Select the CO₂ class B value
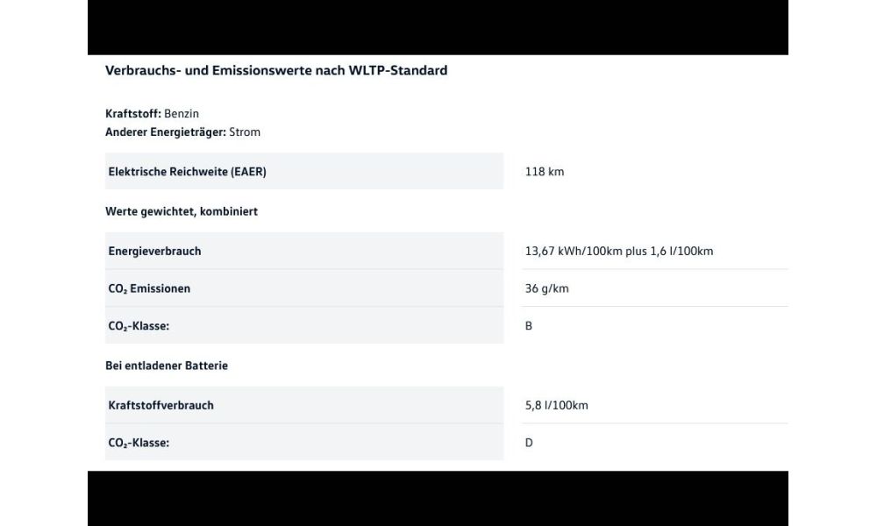This screenshot has width=877, height=526. coord(529,326)
